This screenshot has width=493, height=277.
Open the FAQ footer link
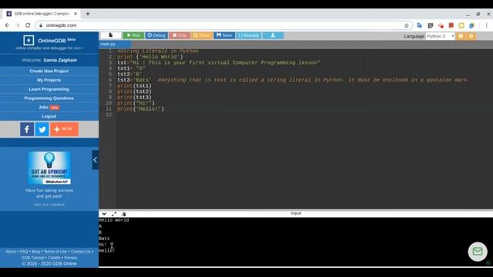click(x=24, y=252)
